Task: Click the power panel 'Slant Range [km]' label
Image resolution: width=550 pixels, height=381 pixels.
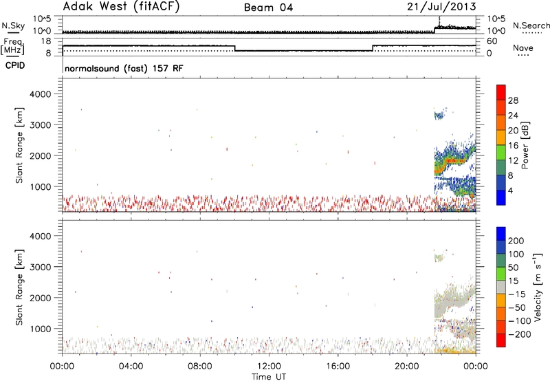Action: click(19, 145)
